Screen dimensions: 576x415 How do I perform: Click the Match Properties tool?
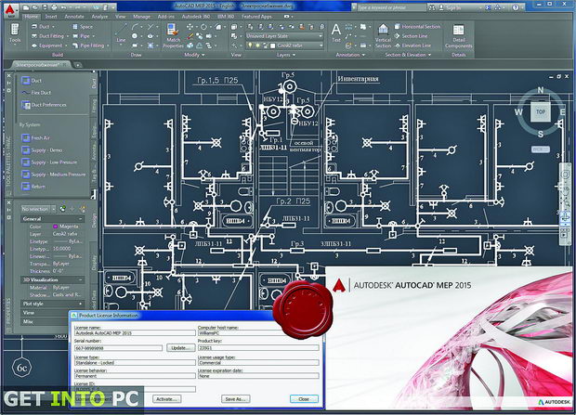(x=173, y=35)
